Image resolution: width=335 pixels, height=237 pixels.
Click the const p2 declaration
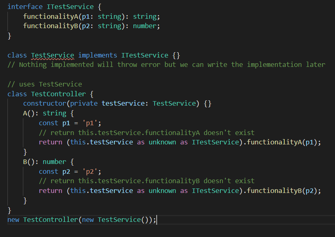pos(48,171)
